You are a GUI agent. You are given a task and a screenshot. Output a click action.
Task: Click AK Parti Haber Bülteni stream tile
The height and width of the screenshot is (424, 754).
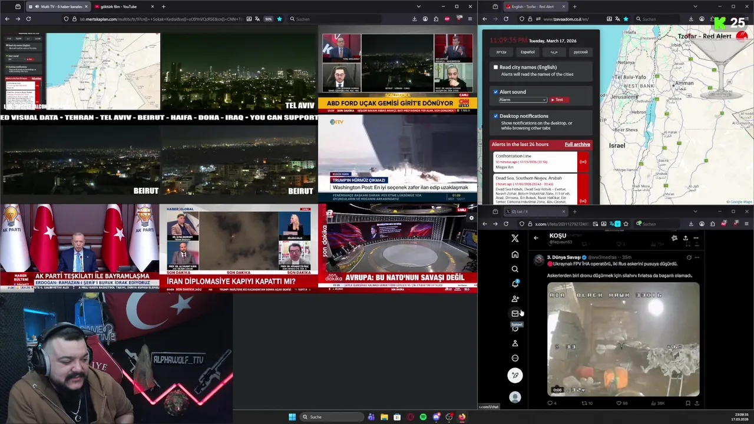tap(80, 248)
